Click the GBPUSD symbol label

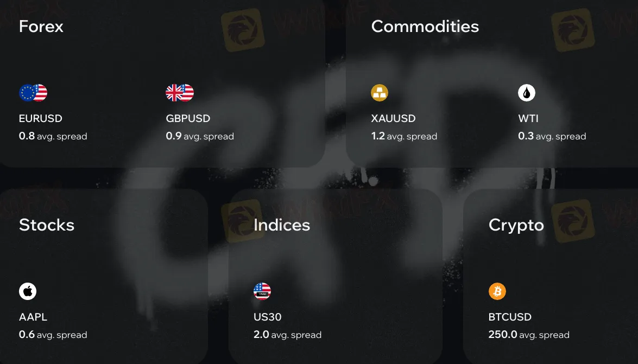188,118
